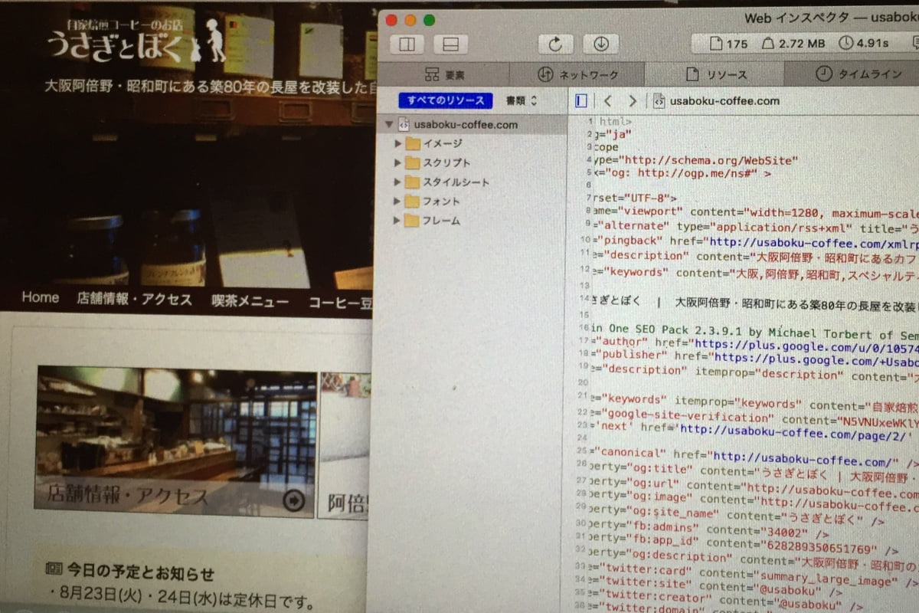Image resolution: width=919 pixels, height=613 pixels.
Task: Click the minimize window button of Web Inspector
Action: [410, 21]
